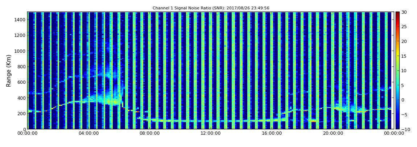The width and height of the screenshot is (417, 147).
Task: Click the 12:00:00 time axis tick label
Action: point(210,134)
